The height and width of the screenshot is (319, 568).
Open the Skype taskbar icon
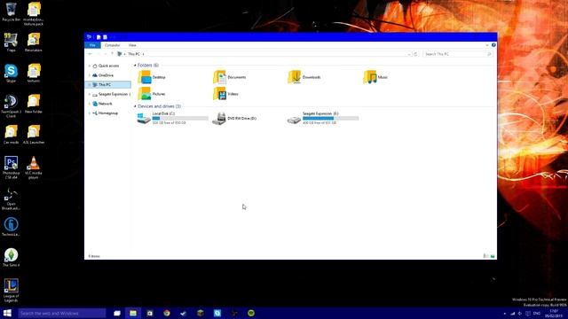217,313
